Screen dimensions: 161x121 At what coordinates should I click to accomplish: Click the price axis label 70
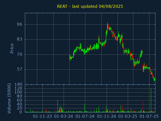(20, 54)
